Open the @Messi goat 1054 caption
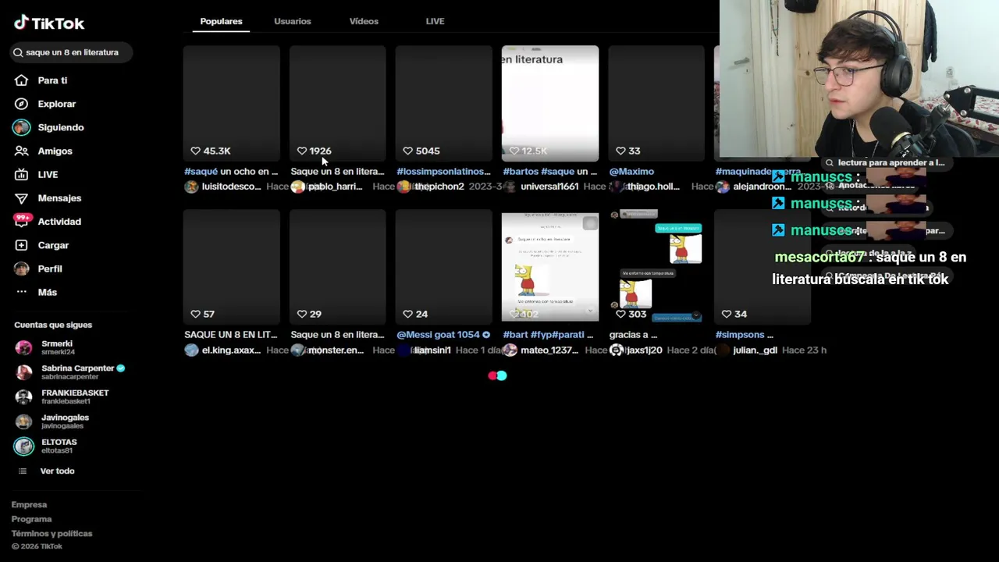This screenshot has height=562, width=999. point(443,335)
